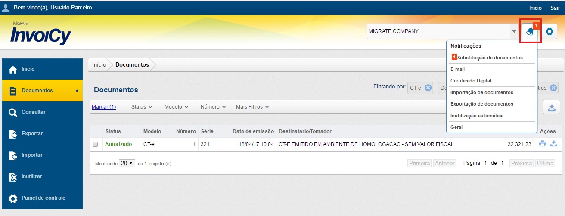Expand the Status filter dropdown
The image size is (565, 216).
tap(142, 107)
